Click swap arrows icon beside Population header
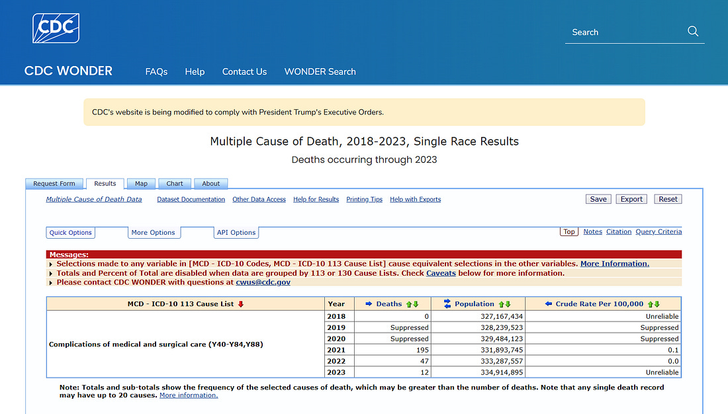 pyautogui.click(x=447, y=304)
